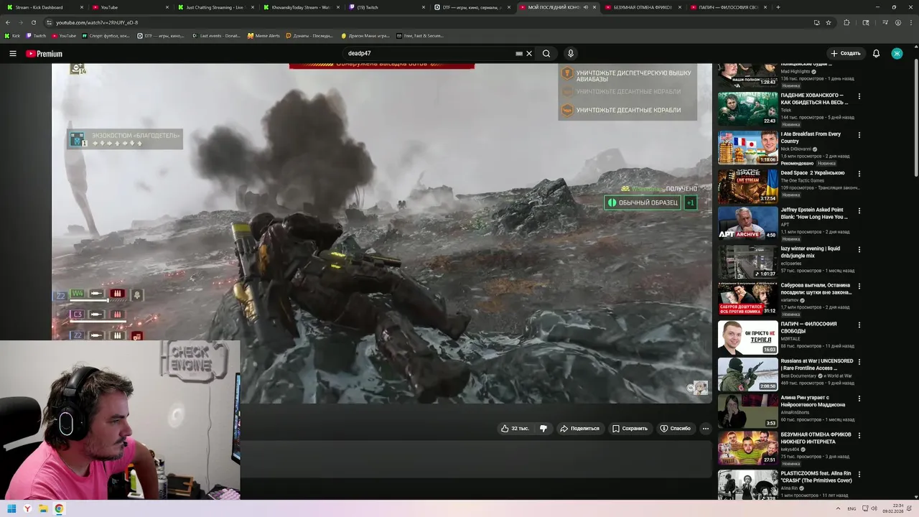Open Kick bookmark in bookmarks bar
919x517 pixels.
pos(12,35)
